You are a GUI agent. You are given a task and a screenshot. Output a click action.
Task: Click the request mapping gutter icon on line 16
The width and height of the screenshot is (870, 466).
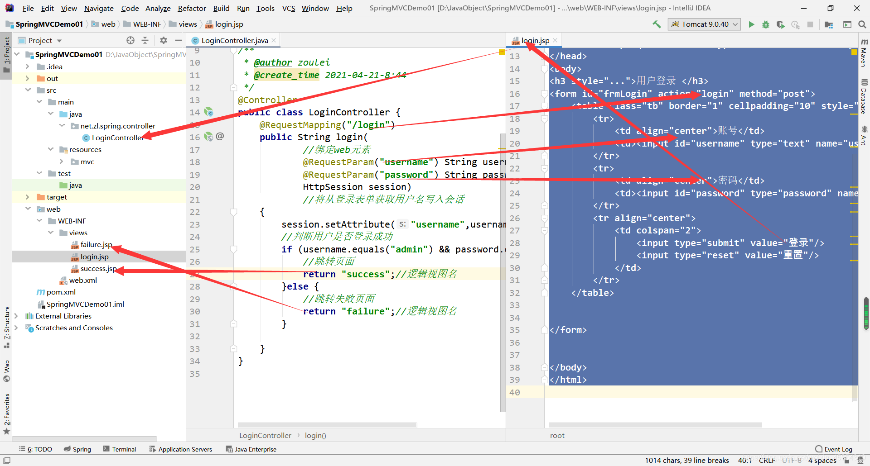pyautogui.click(x=208, y=136)
